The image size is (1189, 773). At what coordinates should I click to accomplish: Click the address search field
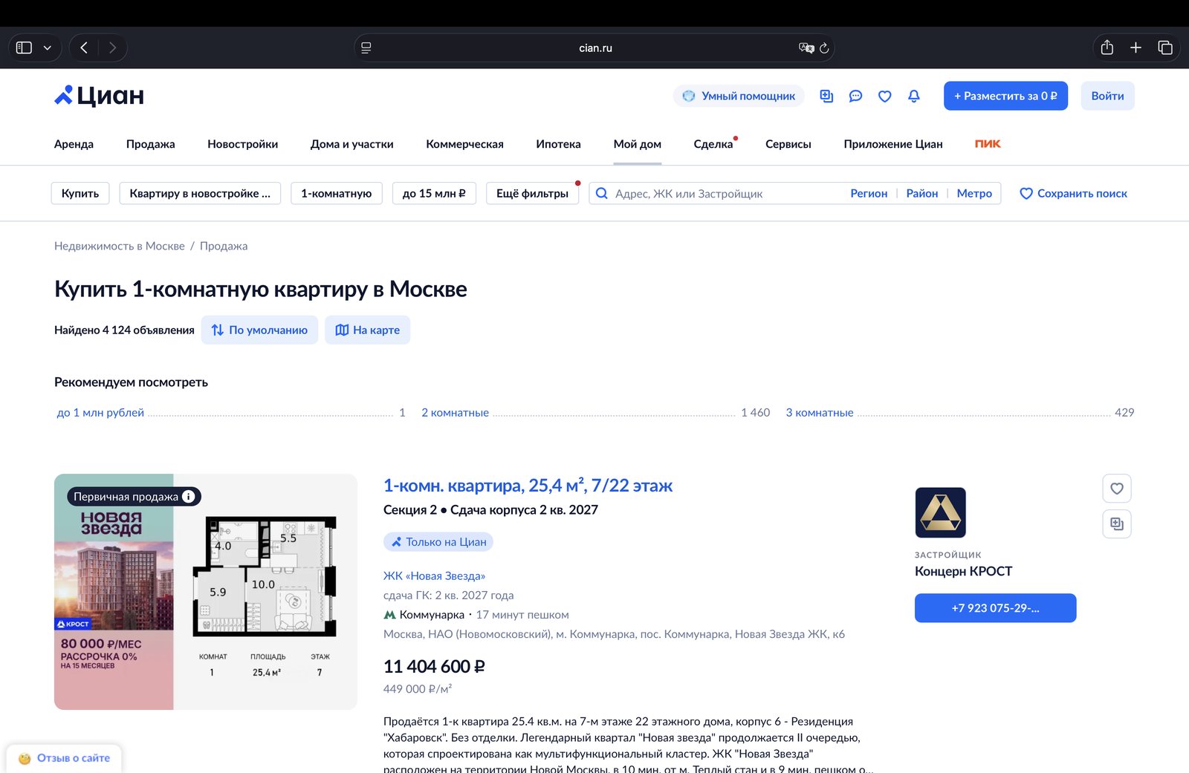[728, 193]
